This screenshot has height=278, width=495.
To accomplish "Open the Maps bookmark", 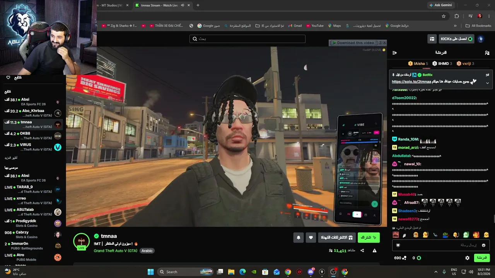I will [334, 26].
